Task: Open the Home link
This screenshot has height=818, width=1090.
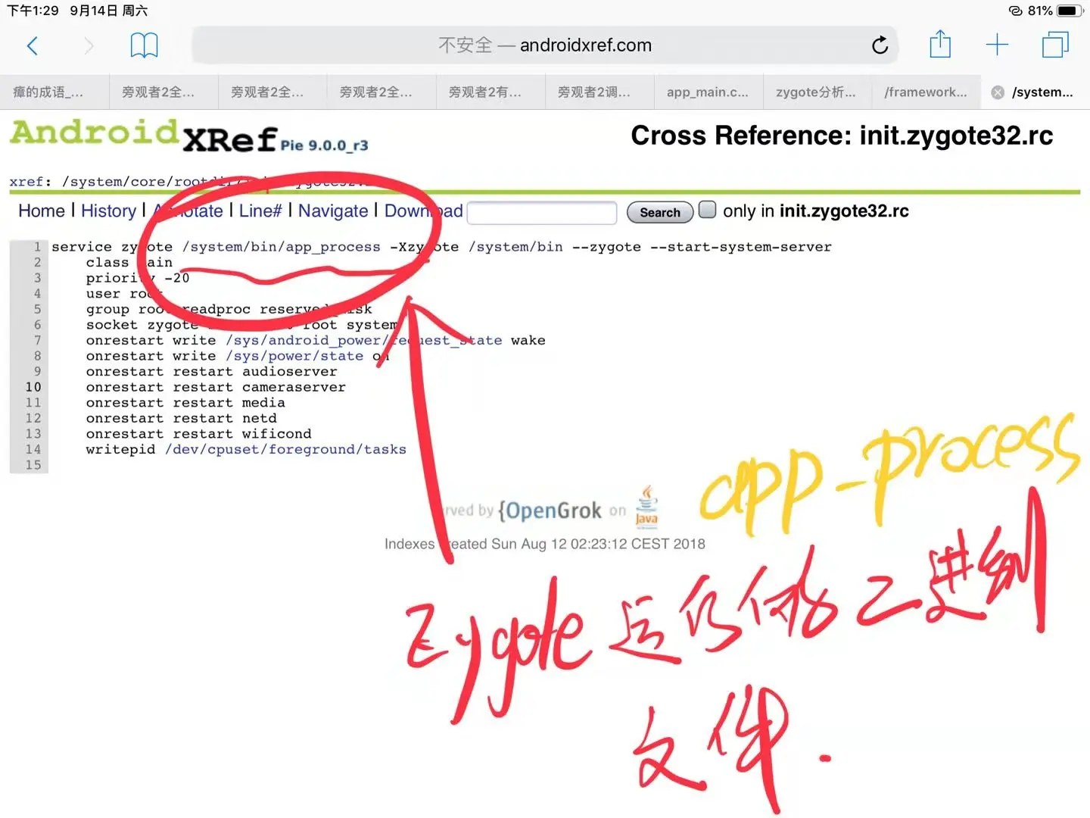Action: point(42,211)
